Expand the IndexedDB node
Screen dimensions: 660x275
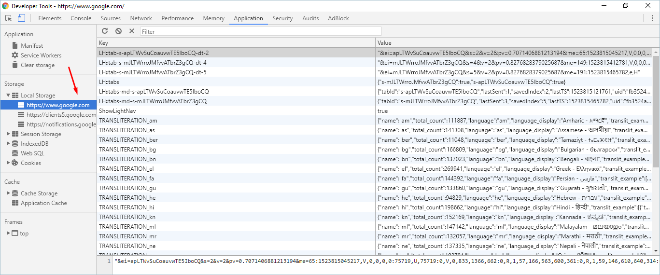pos(8,144)
